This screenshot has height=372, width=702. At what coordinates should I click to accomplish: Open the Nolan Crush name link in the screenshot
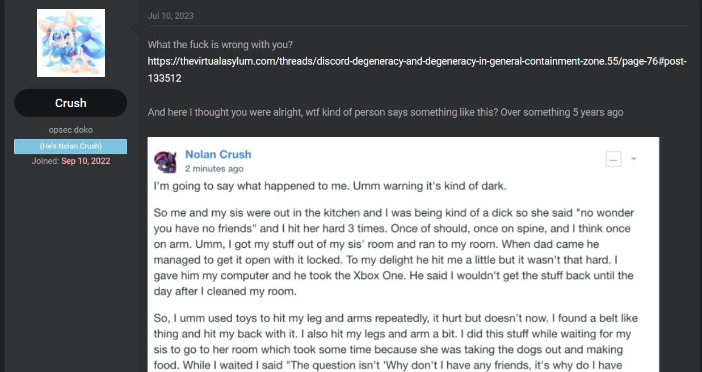pyautogui.click(x=218, y=154)
